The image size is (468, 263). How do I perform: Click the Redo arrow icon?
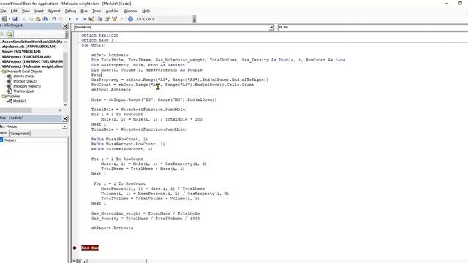click(x=61, y=19)
